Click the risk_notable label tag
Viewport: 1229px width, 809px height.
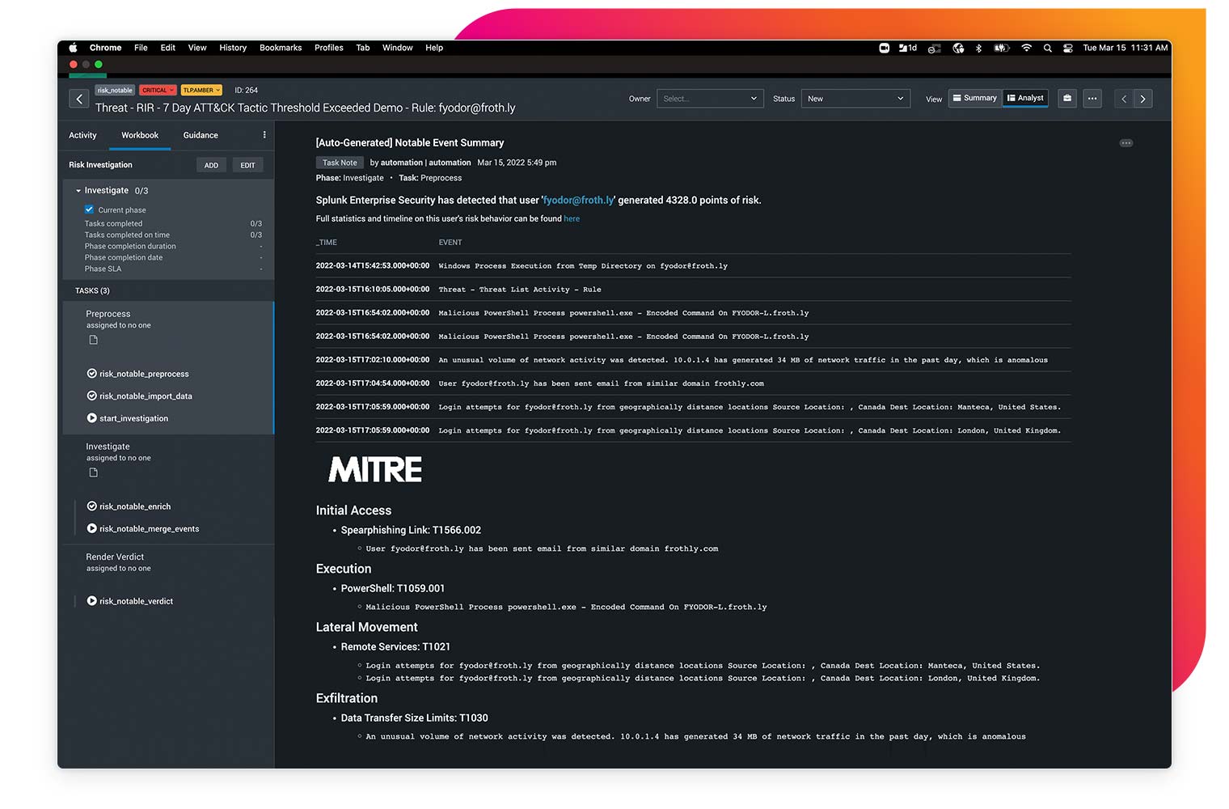(x=115, y=90)
